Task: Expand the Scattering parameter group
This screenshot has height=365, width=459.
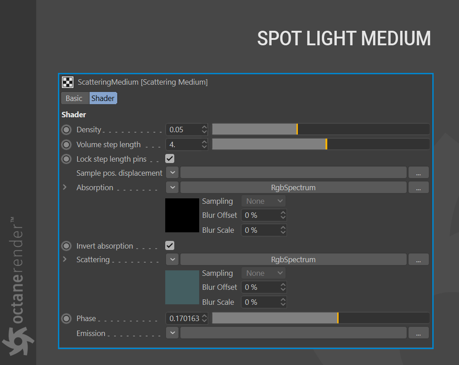Action: tap(65, 259)
